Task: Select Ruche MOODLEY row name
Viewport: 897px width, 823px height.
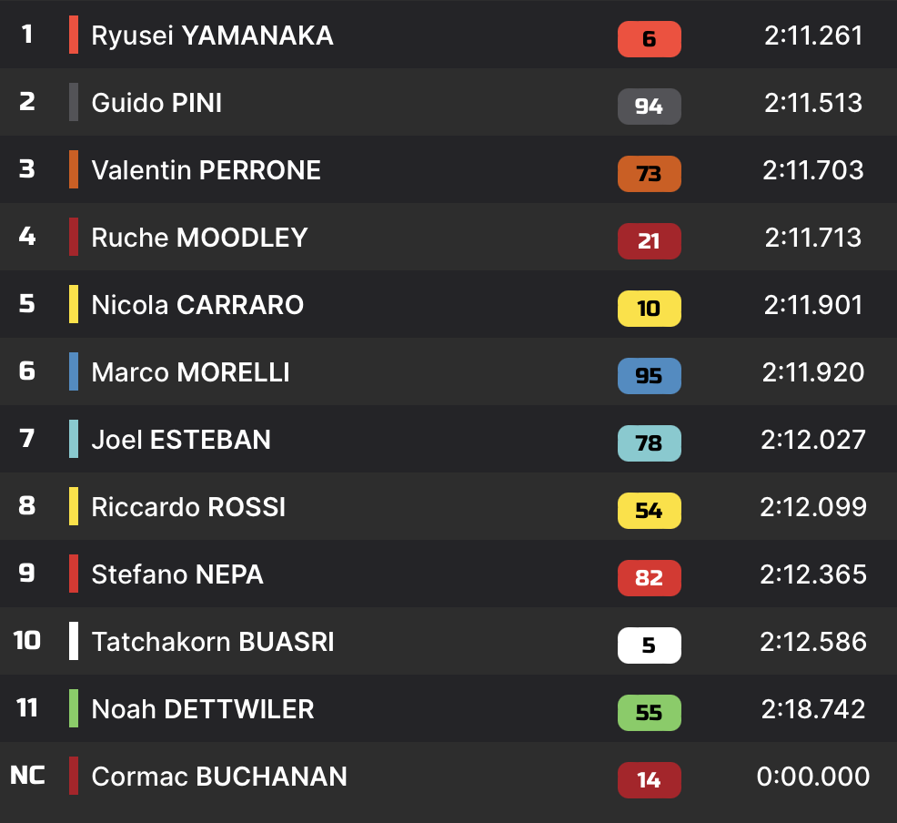Action: 199,238
